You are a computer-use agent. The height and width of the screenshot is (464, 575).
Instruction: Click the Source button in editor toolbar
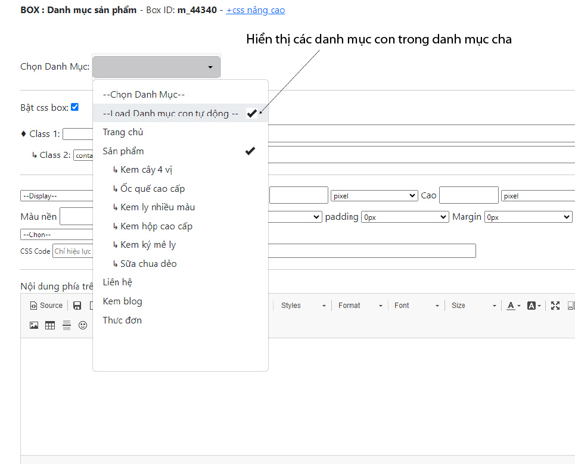tap(46, 306)
